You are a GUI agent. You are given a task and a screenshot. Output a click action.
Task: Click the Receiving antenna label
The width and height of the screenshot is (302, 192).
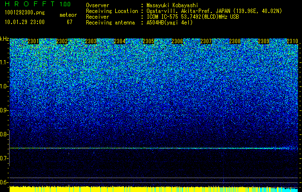(x=110, y=23)
